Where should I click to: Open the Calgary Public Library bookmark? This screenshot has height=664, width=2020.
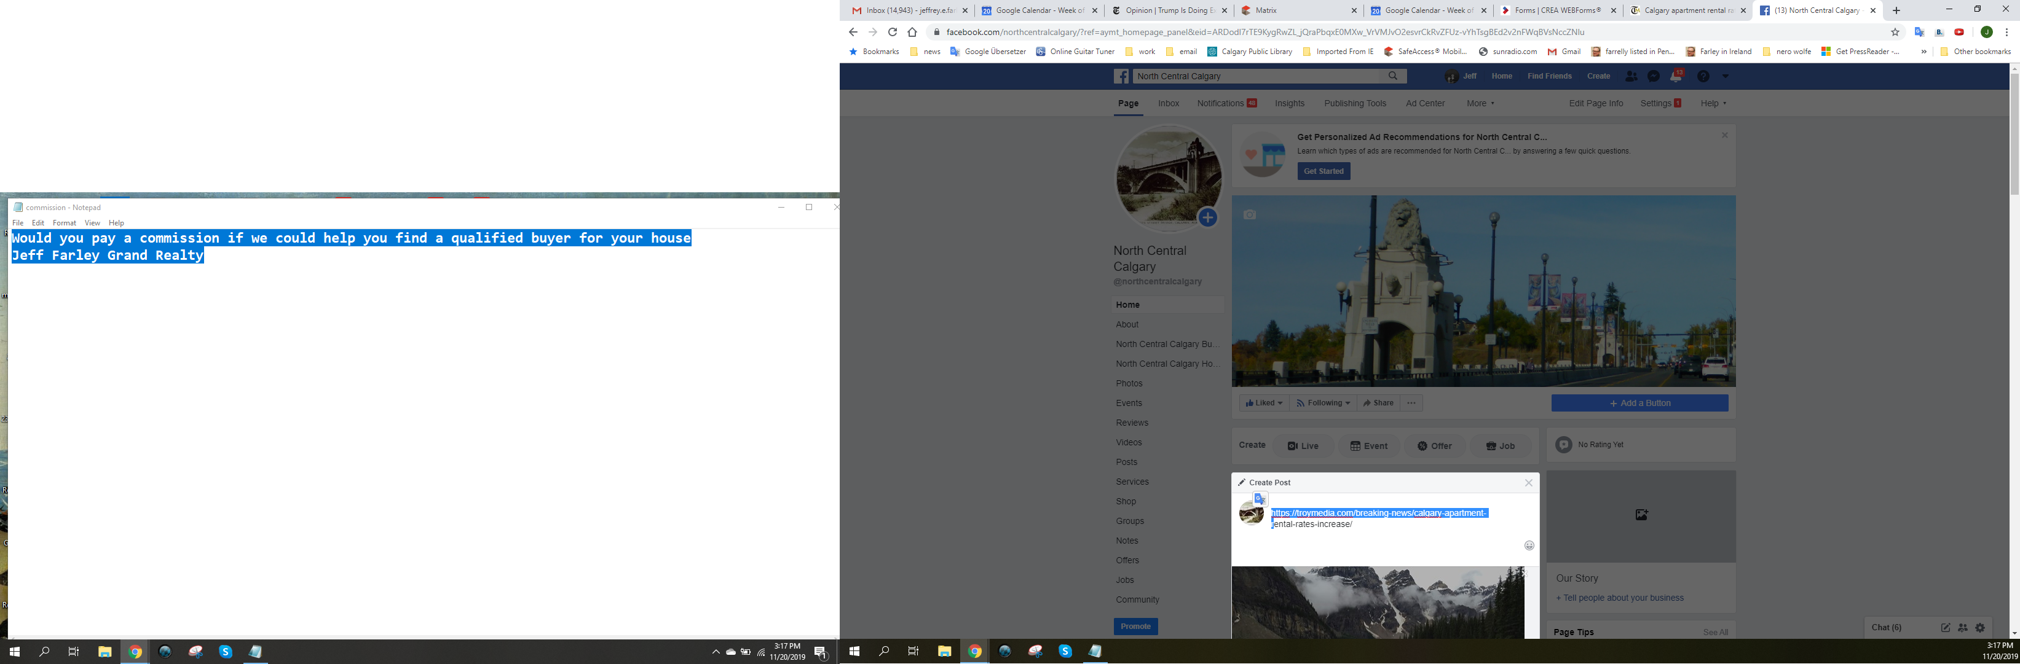[1250, 52]
